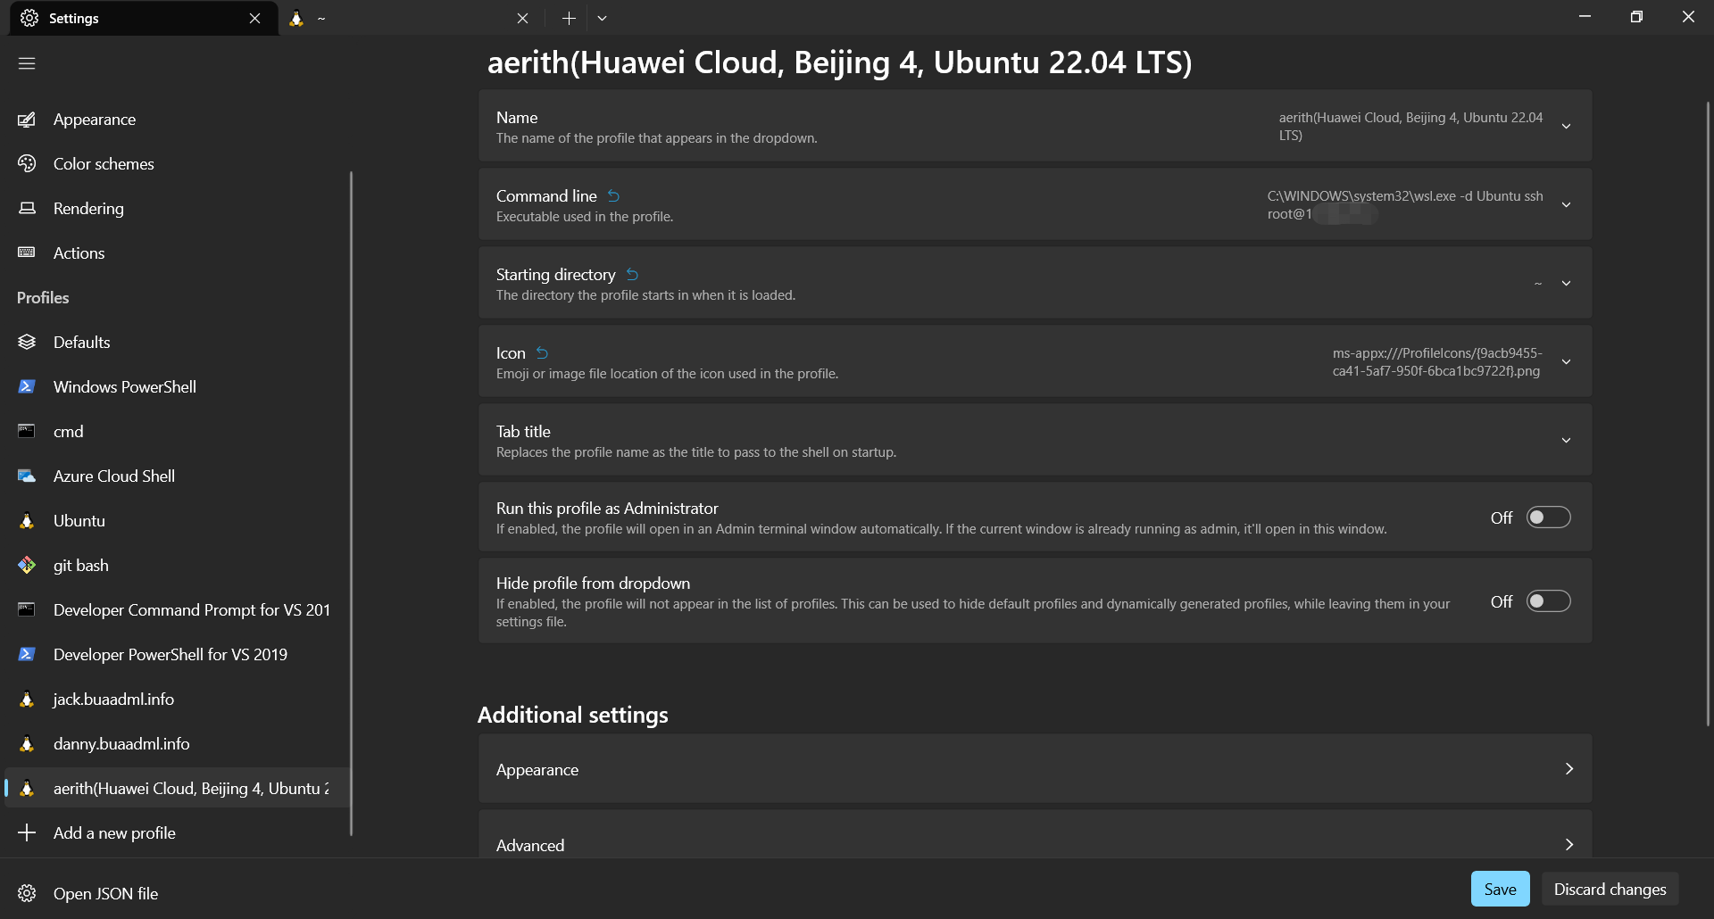The width and height of the screenshot is (1714, 919).
Task: Close the Linux tilde tab
Action: [x=523, y=18]
